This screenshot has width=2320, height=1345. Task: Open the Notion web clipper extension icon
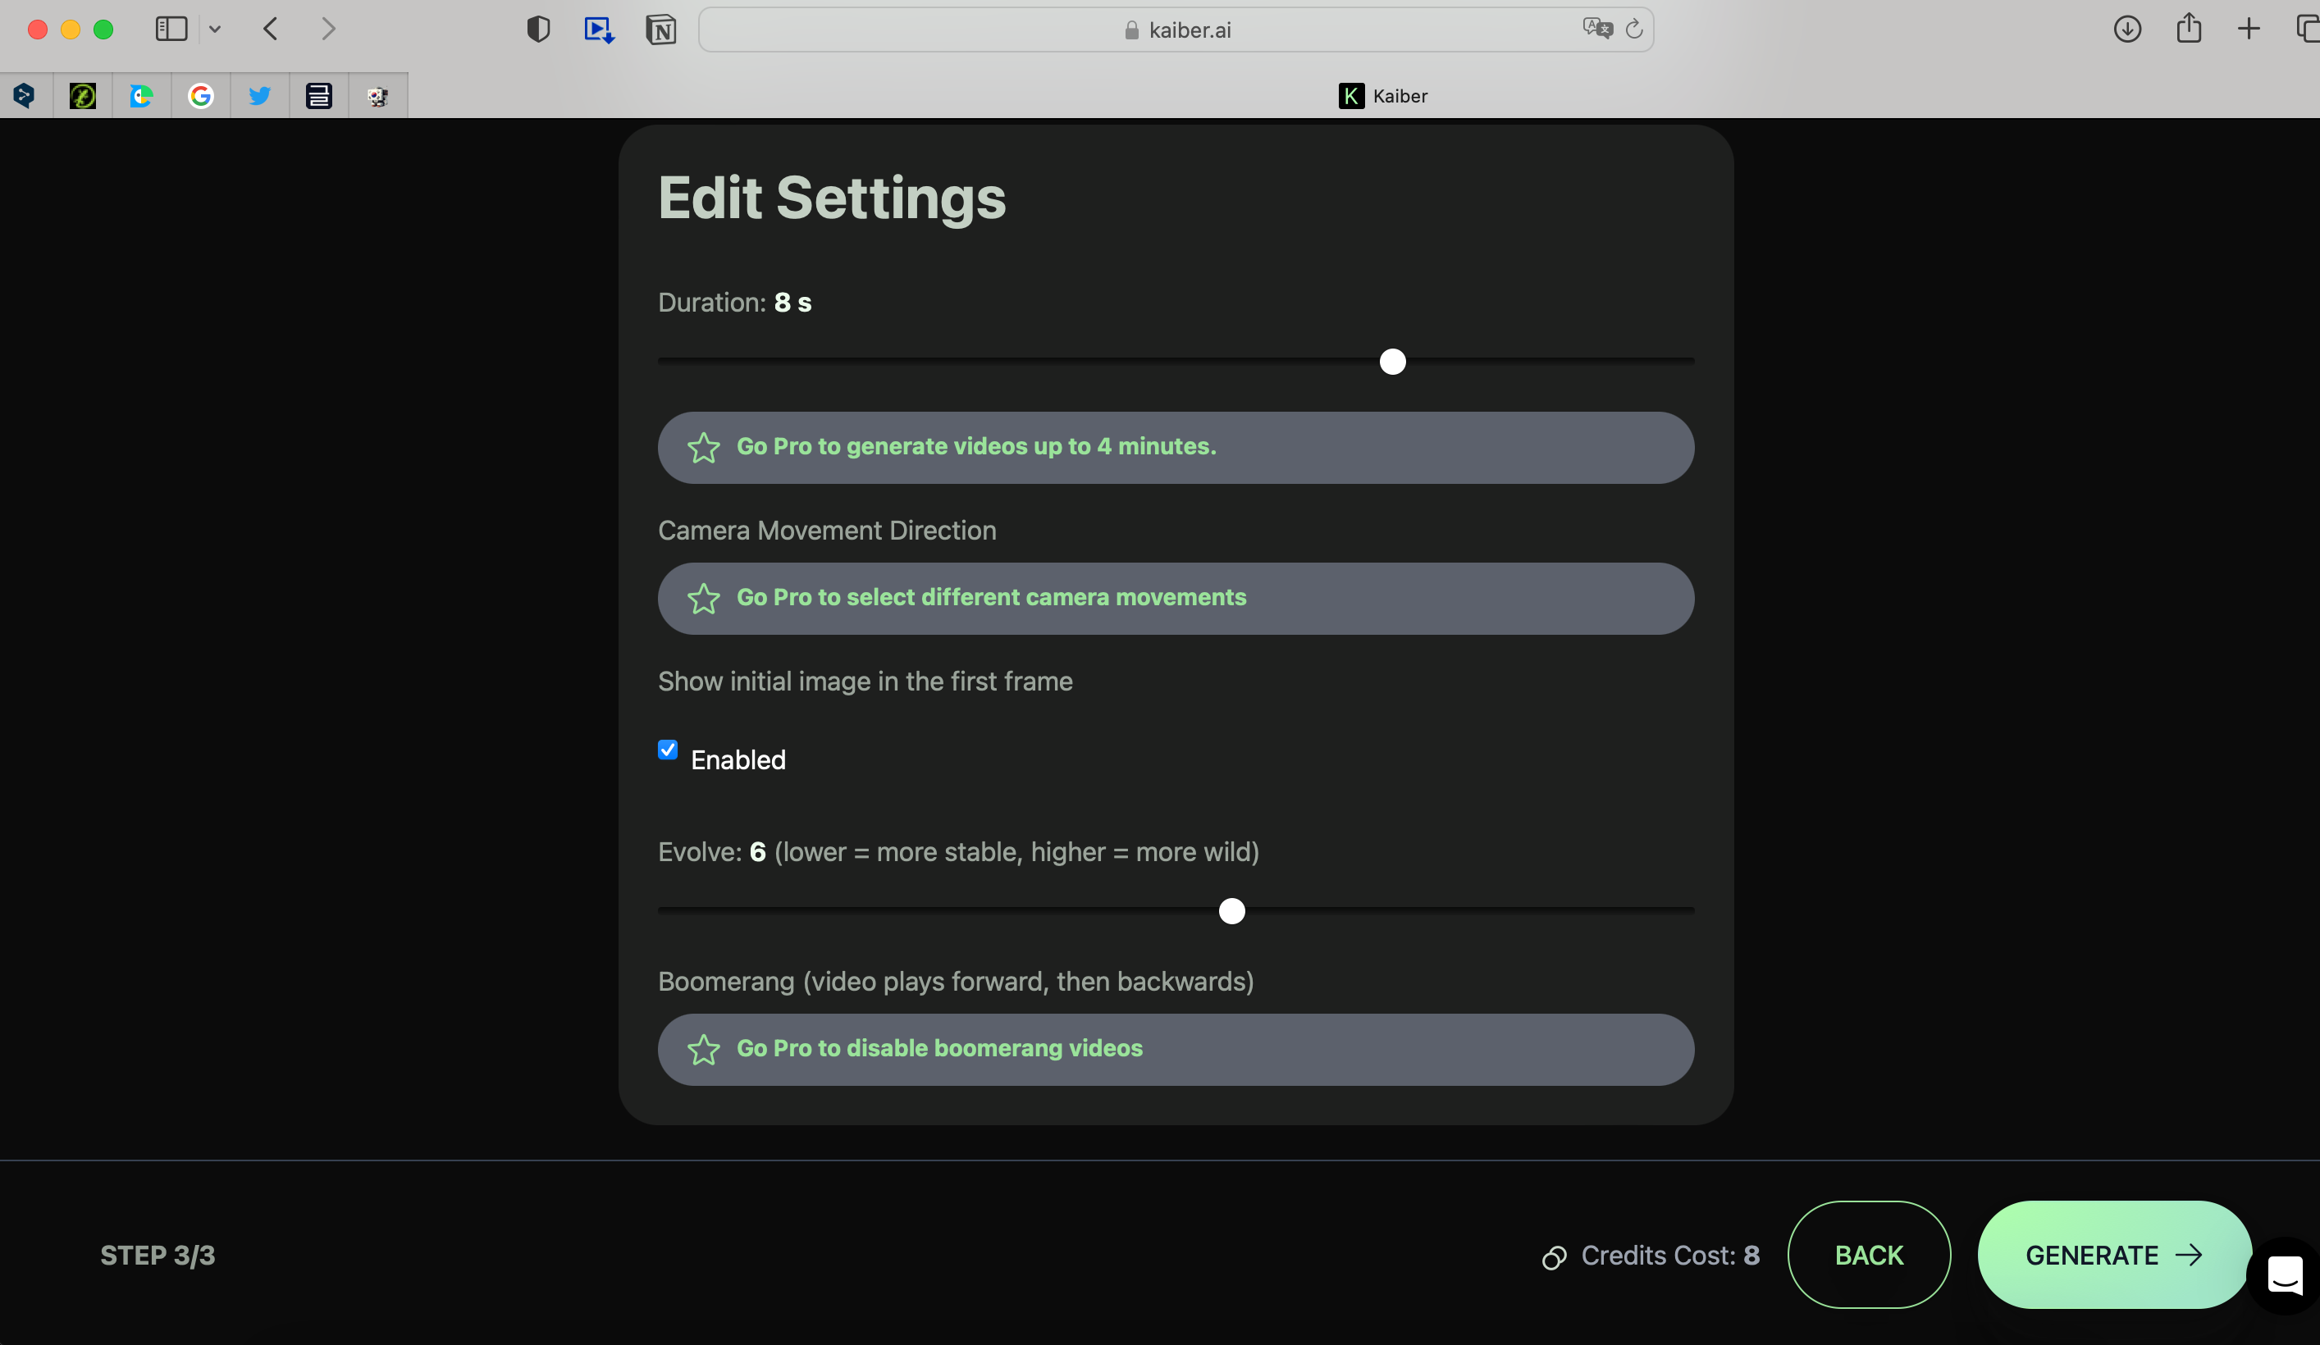click(660, 30)
